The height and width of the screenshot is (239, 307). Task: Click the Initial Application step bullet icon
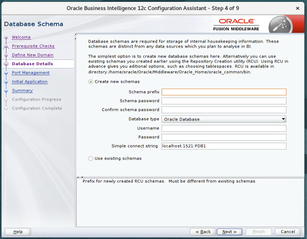[6, 82]
